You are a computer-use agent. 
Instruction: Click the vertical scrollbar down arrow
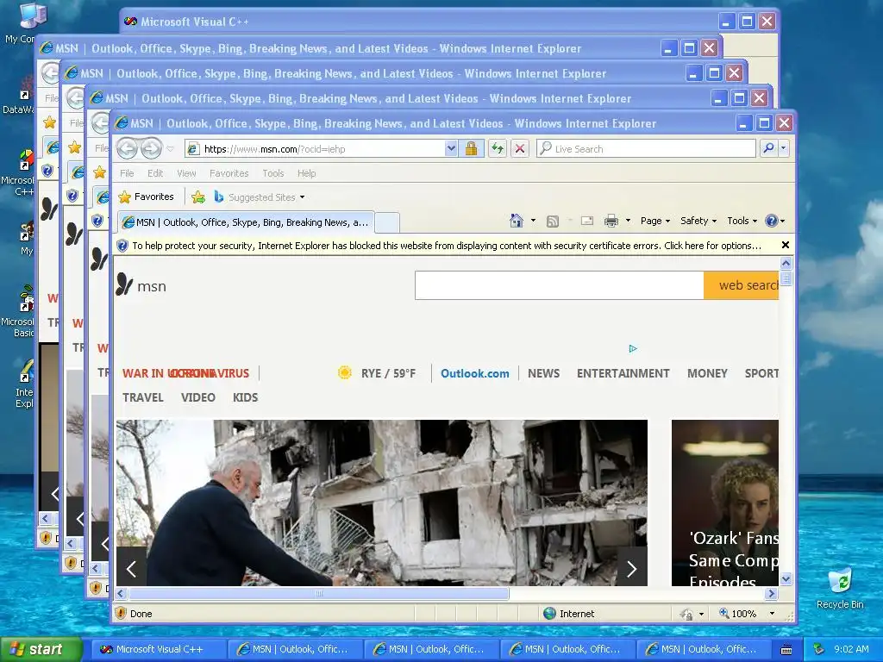click(786, 578)
